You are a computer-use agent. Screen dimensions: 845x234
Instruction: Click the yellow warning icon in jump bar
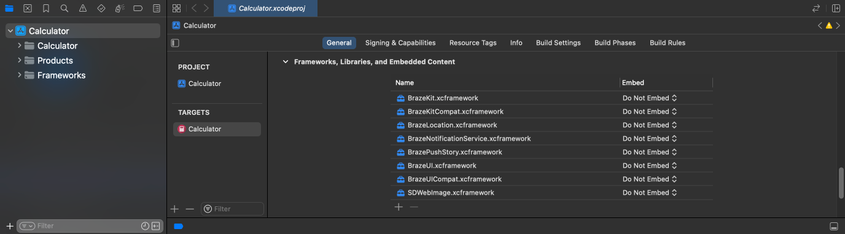(828, 26)
